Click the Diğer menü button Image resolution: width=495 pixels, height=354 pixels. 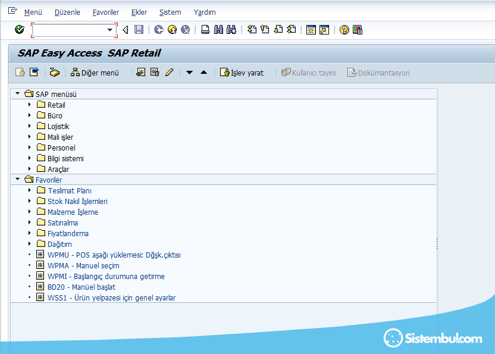pyautogui.click(x=95, y=73)
